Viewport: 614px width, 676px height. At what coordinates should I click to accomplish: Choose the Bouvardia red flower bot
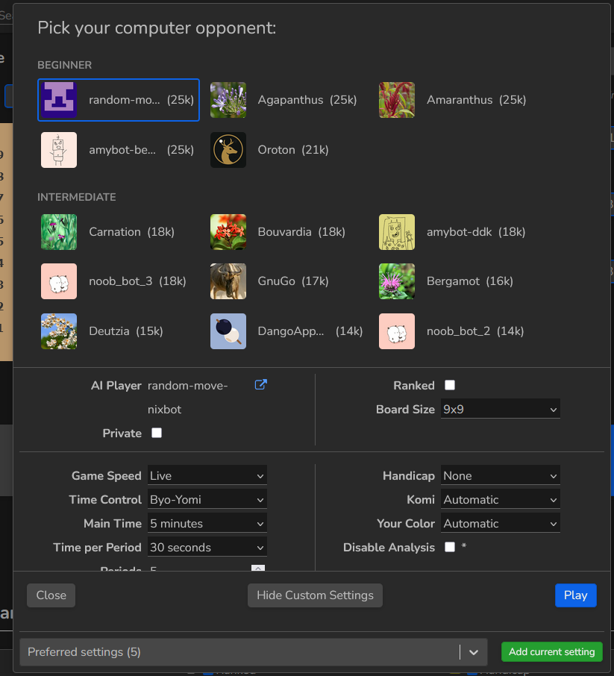(x=228, y=232)
